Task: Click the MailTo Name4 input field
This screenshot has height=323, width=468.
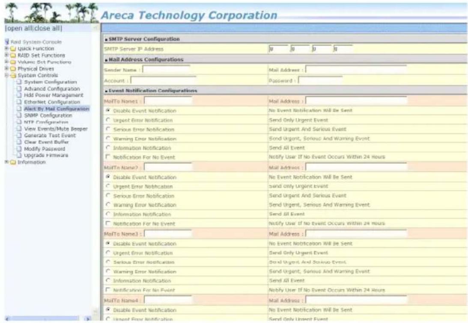Action: (x=168, y=300)
